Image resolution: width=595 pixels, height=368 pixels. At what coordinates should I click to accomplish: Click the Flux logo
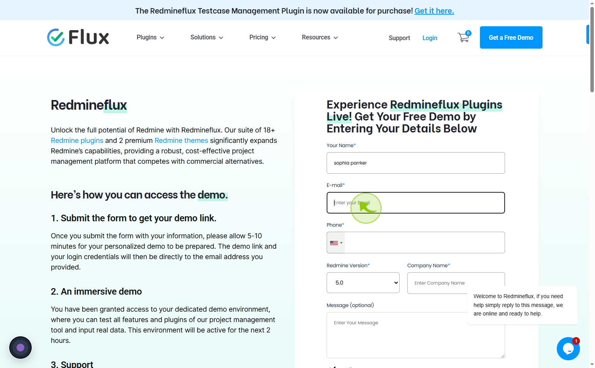coord(78,37)
